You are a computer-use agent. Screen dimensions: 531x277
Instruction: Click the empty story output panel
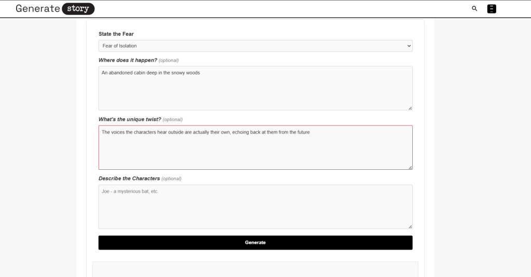point(255,269)
